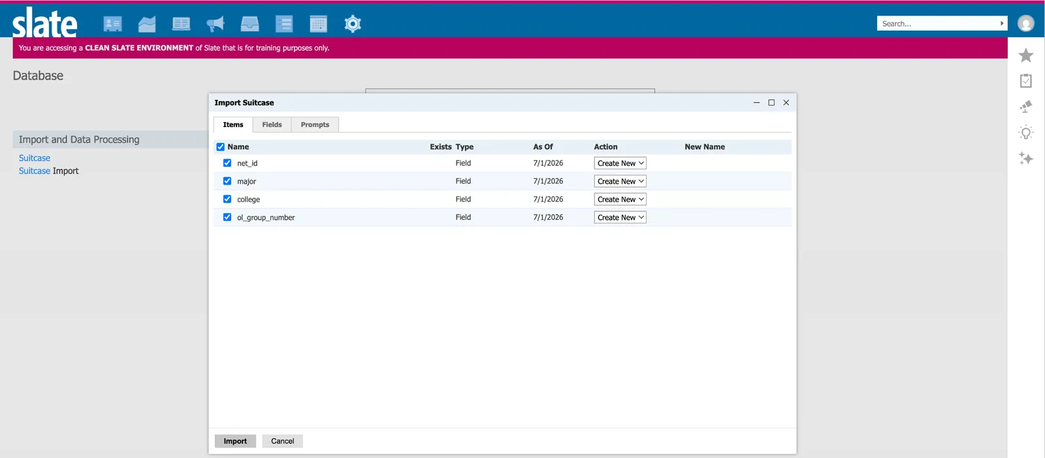Open the Action dropdown for net_id
The image size is (1045, 458).
point(620,163)
